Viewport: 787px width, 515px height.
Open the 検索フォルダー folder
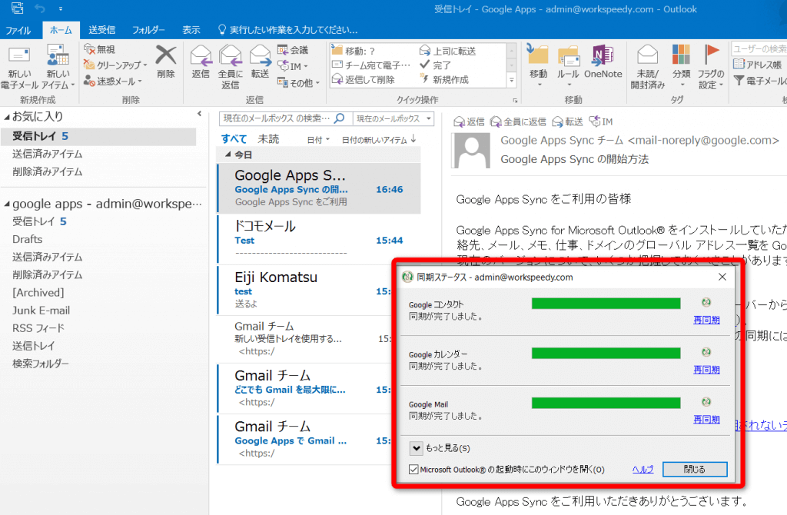(x=41, y=364)
